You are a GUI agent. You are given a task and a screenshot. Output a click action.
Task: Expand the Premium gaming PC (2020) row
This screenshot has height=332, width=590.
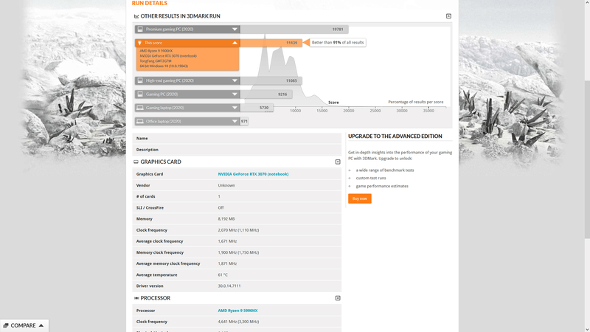[235, 30]
